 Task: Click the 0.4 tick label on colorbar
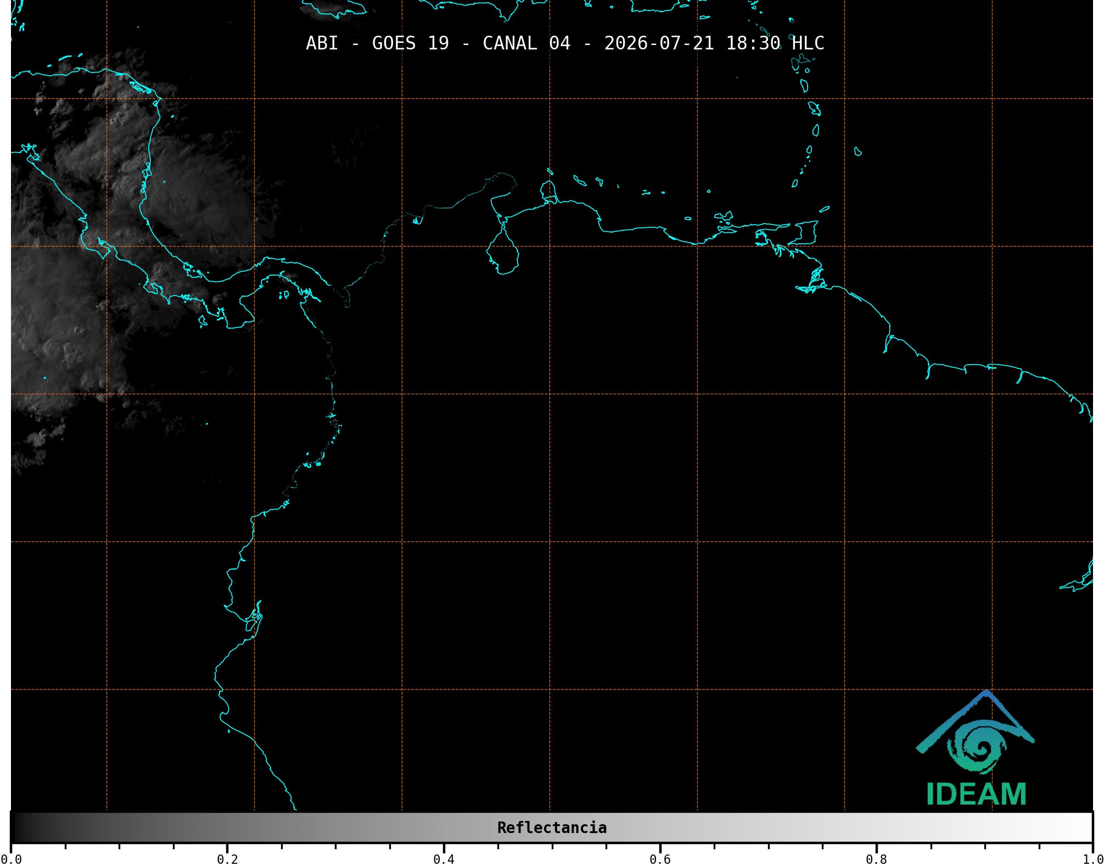click(x=444, y=859)
